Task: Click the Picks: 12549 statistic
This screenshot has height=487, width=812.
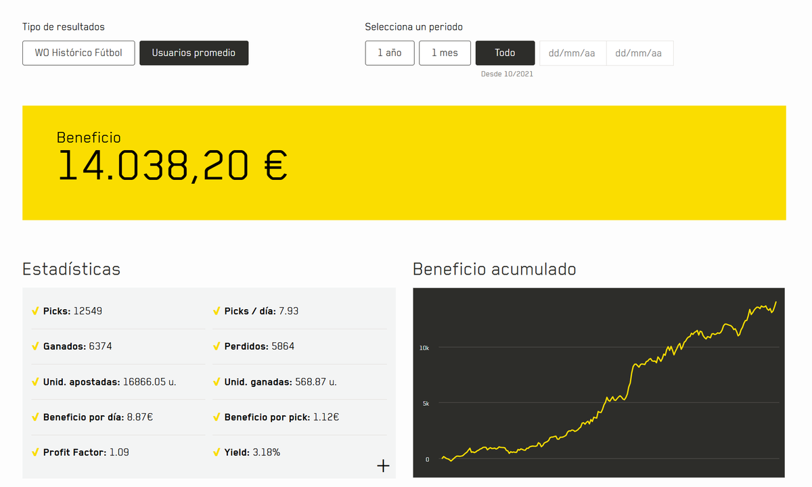Action: [x=72, y=311]
